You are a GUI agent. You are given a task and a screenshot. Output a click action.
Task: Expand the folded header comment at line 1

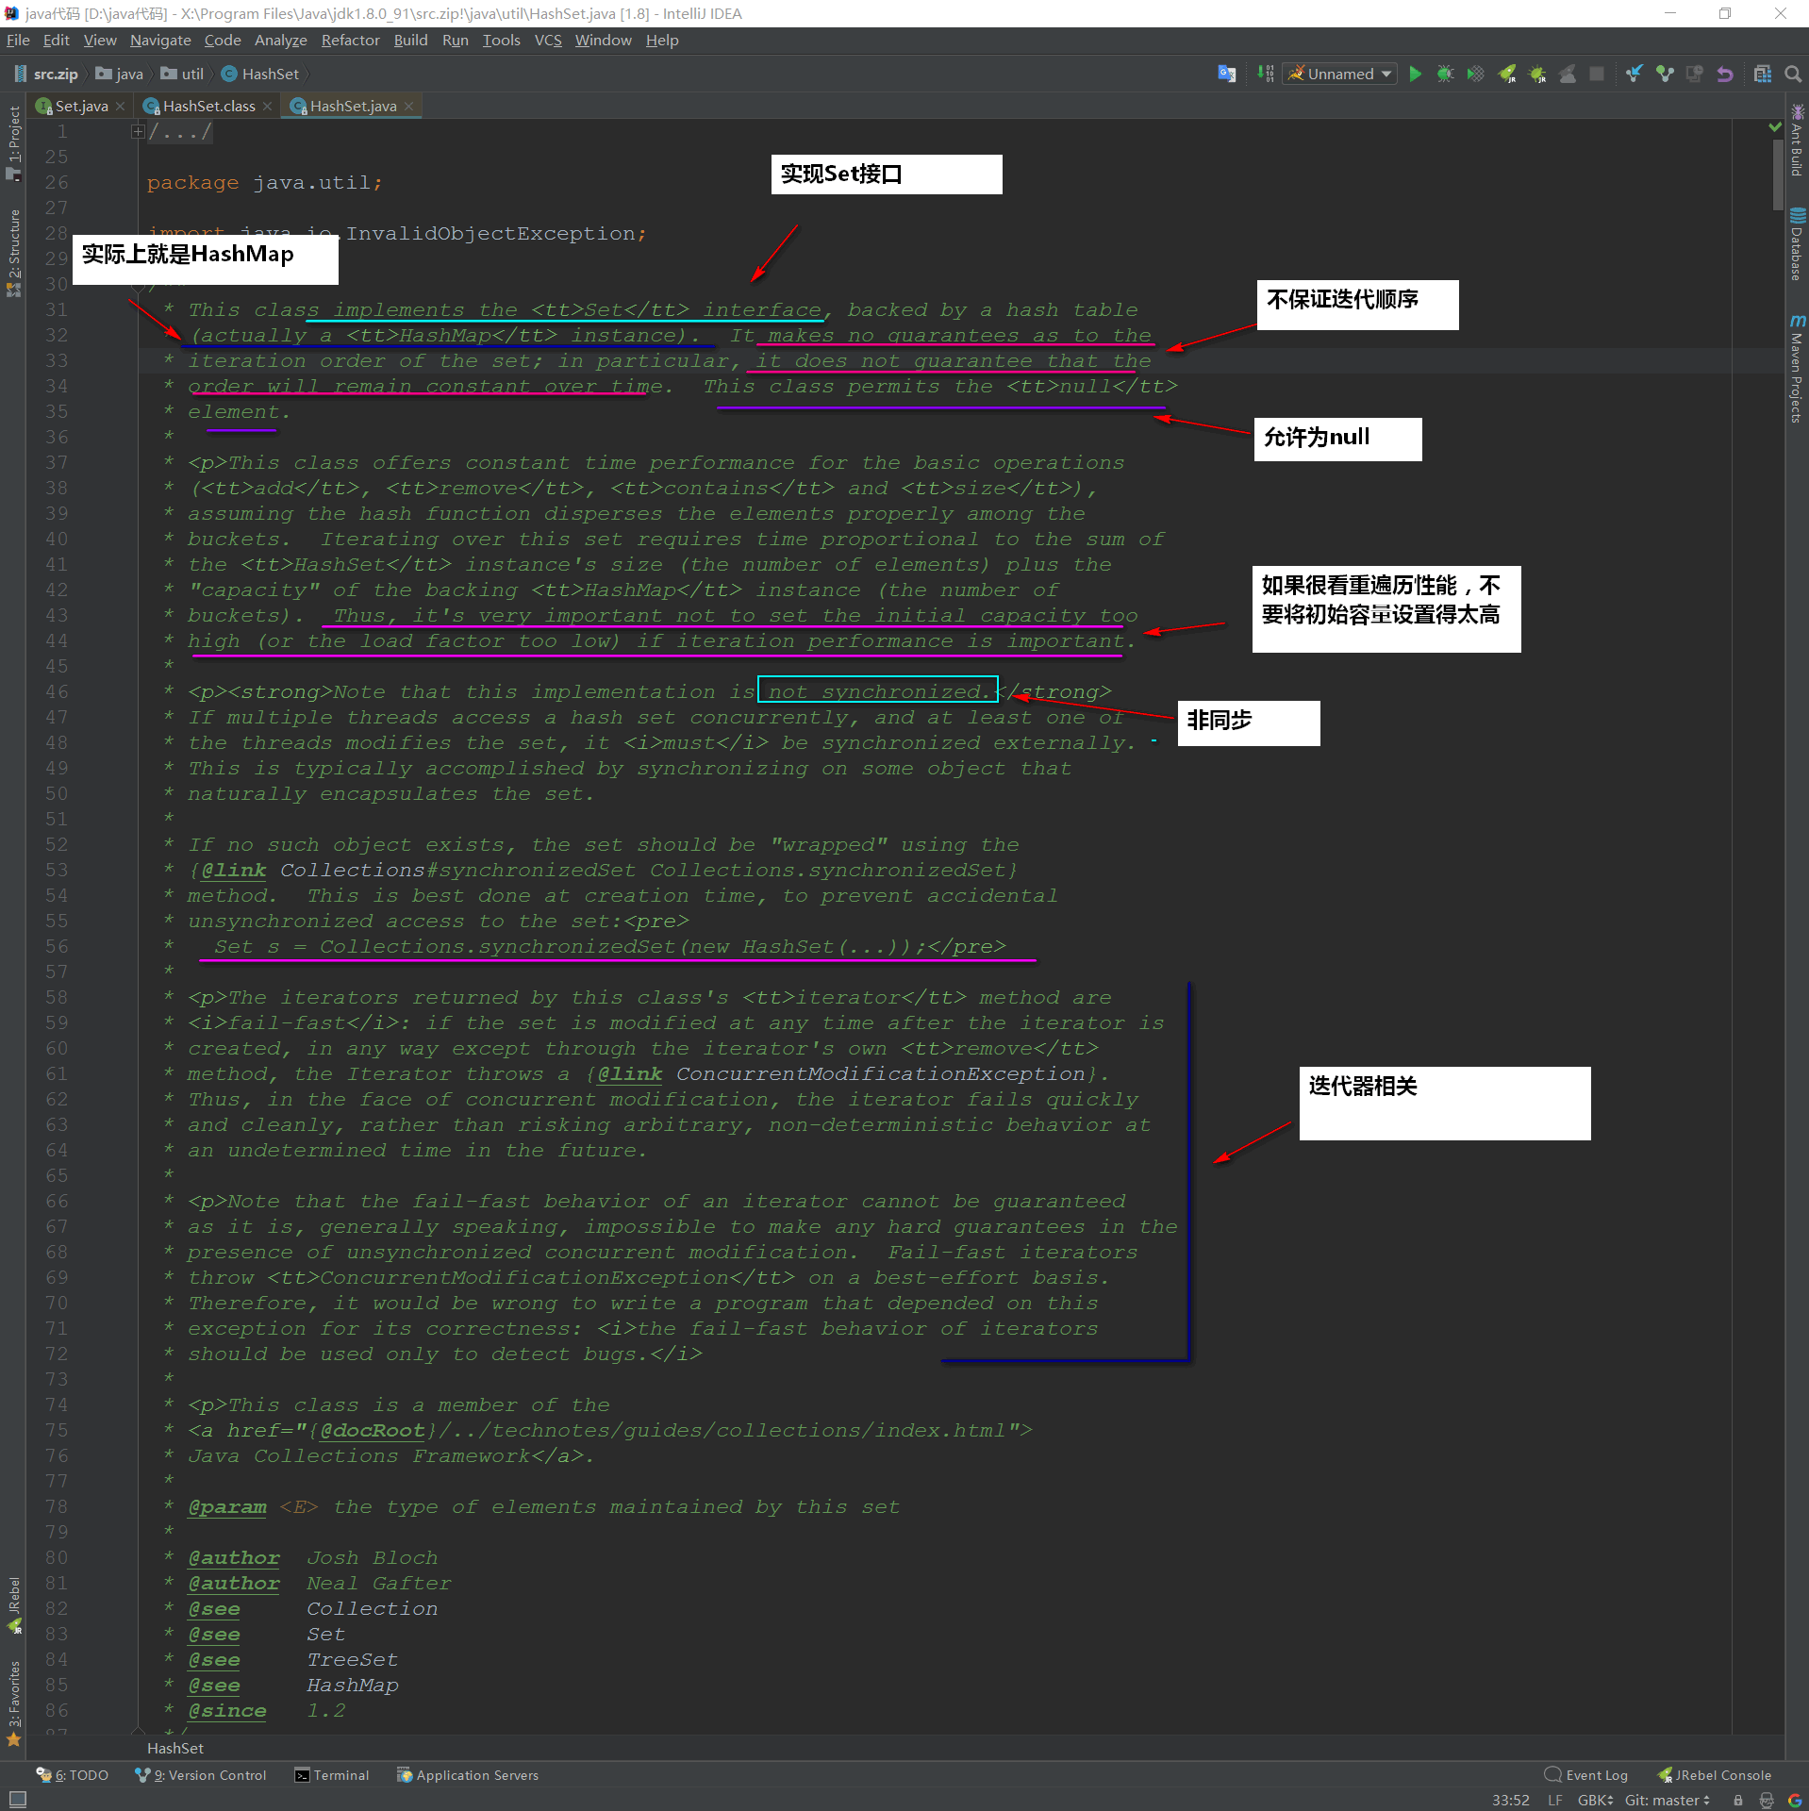pyautogui.click(x=138, y=132)
